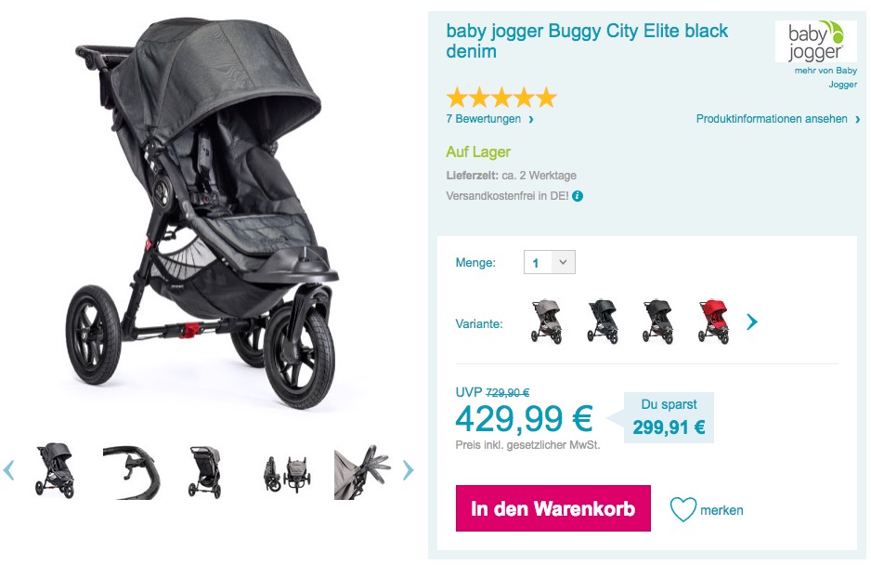
Task: Select the red stroller variant
Action: click(714, 322)
